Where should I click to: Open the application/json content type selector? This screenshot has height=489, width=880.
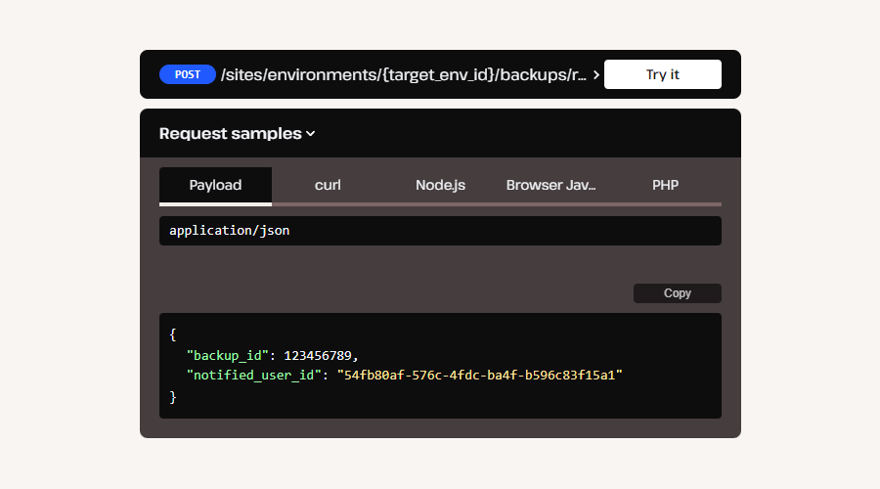(x=440, y=231)
